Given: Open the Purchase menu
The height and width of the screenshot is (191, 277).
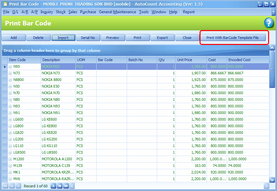Looking at the screenshot, I should pyautogui.click(x=88, y=12).
